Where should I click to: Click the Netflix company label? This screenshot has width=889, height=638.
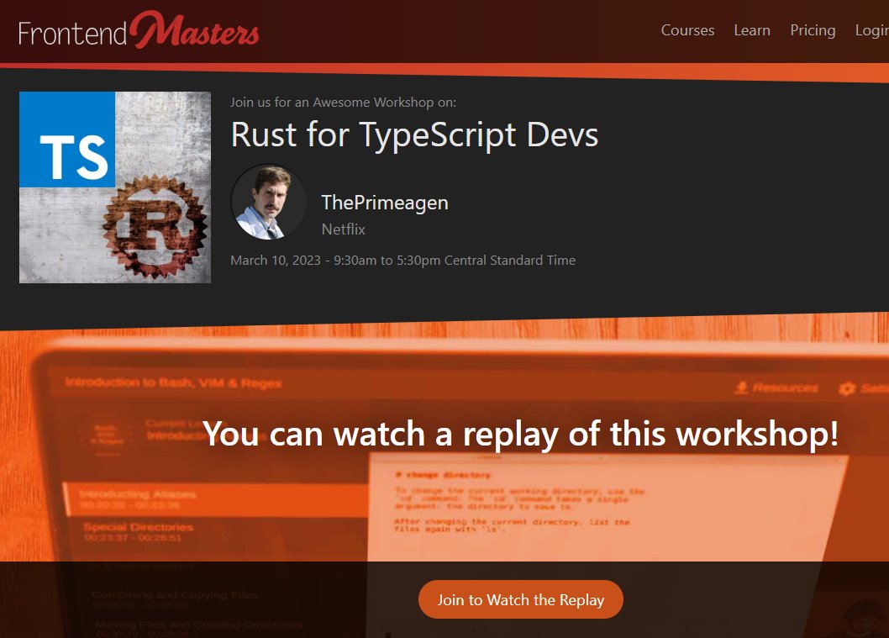(x=344, y=229)
